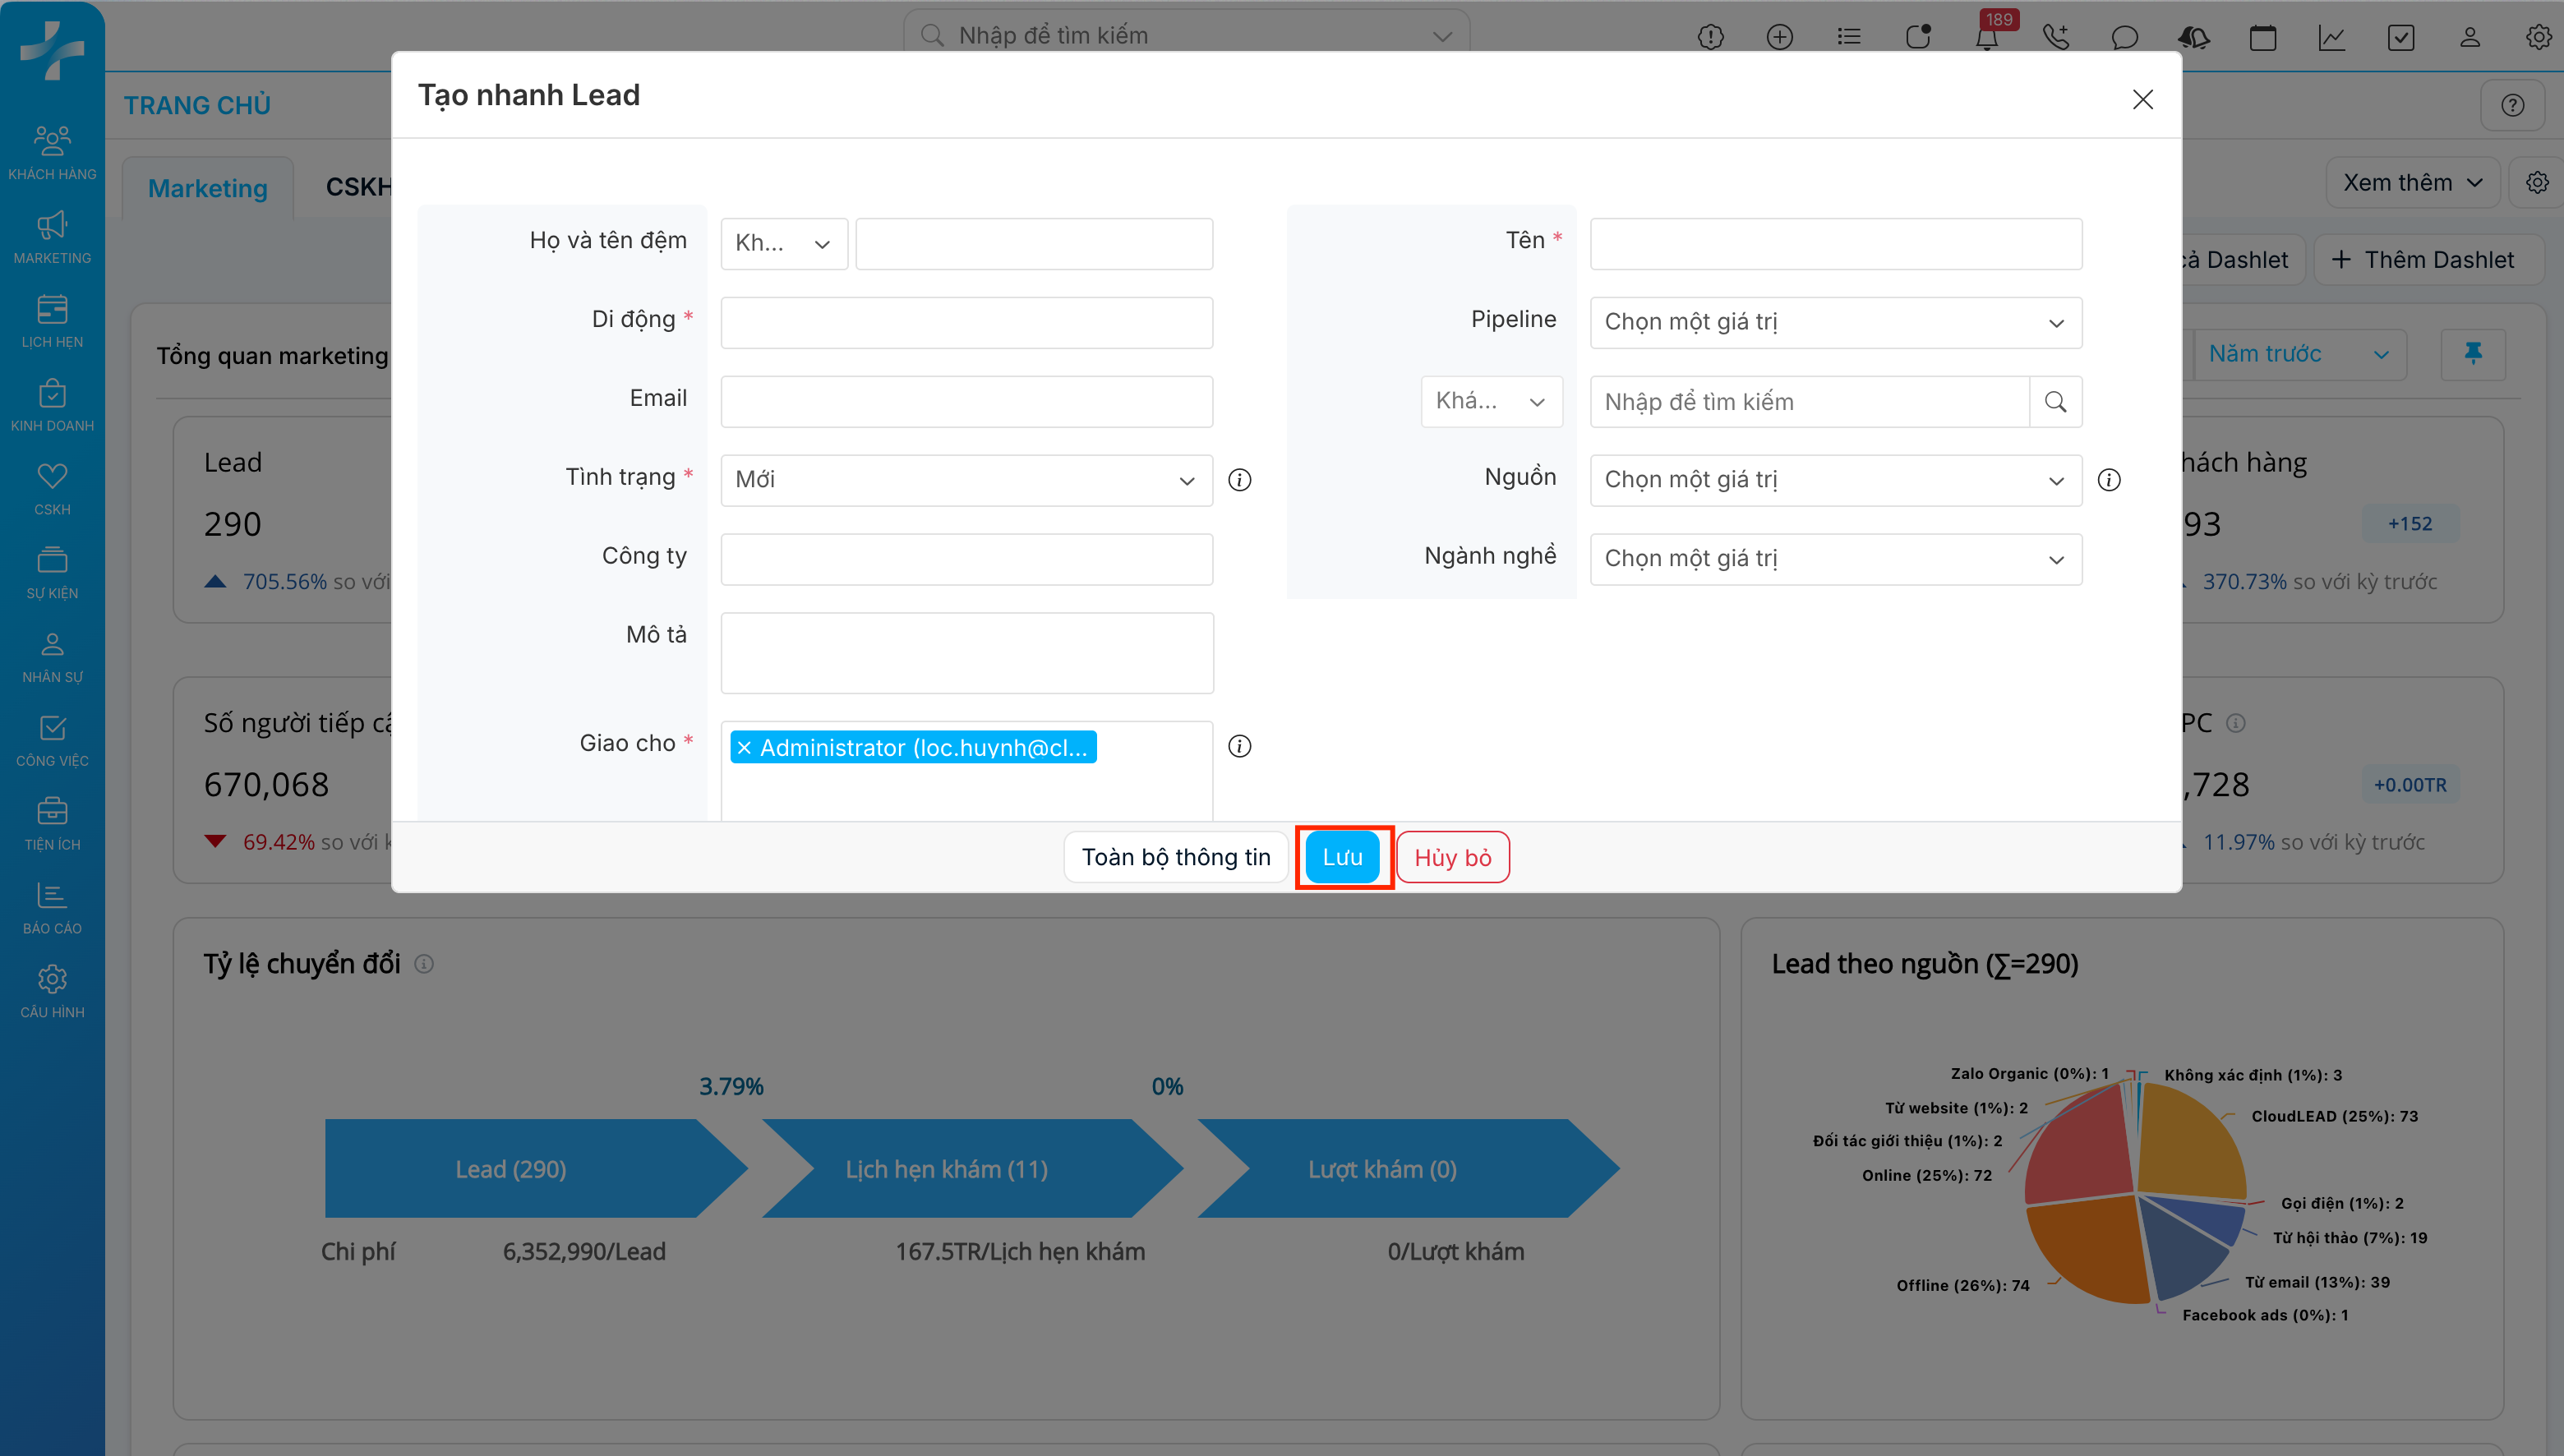This screenshot has height=1456, width=2564.
Task: Open the phone call icon in top bar
Action: (x=2055, y=38)
